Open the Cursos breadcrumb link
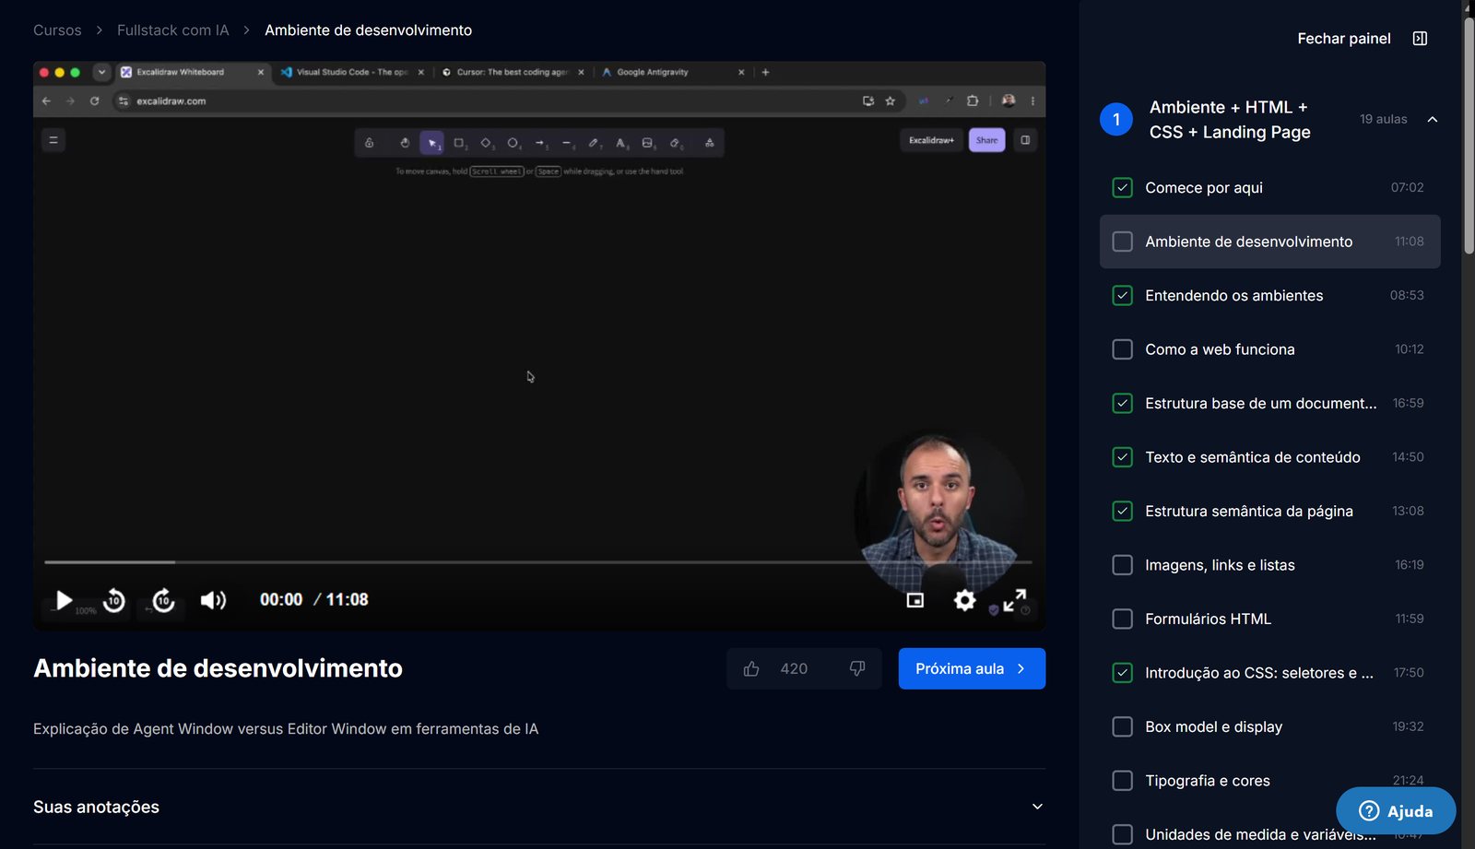 pyautogui.click(x=57, y=30)
